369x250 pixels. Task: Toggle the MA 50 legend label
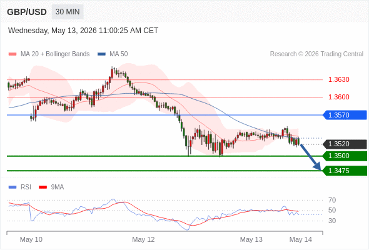click(x=119, y=54)
